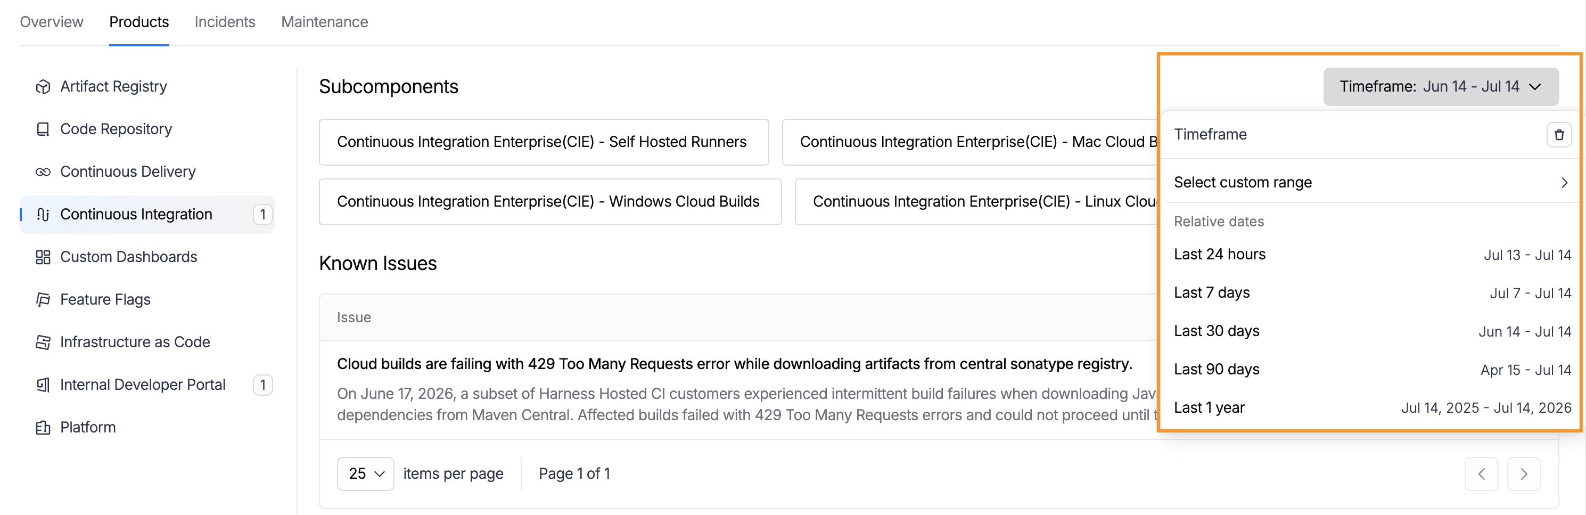Viewport: 1586px width, 515px height.
Task: Choose Last 90 days timeframe
Action: [x=1372, y=370]
